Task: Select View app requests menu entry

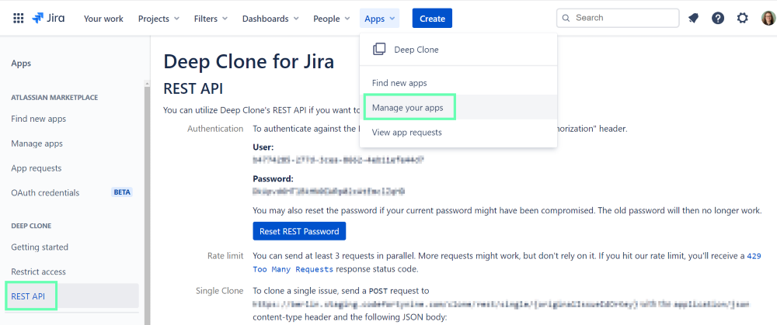Action: pyautogui.click(x=406, y=133)
